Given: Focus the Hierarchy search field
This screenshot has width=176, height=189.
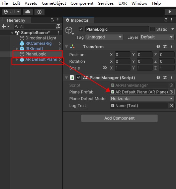Looking at the screenshot, I should [x=35, y=26].
